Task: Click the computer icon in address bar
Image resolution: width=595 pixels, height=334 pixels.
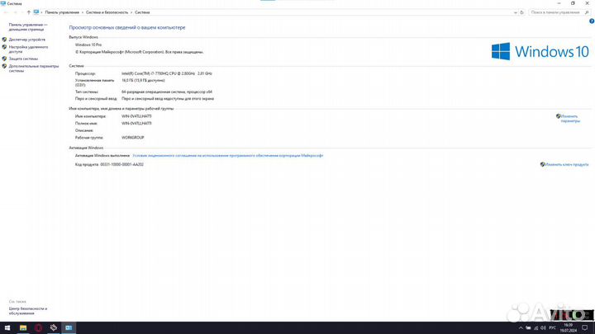Action: coord(36,12)
